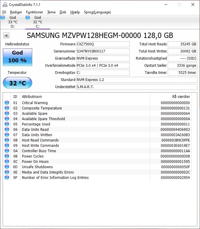The width and height of the screenshot is (200, 229).
Task: Click status orb for Power Cycles row
Action: (x=7, y=156)
